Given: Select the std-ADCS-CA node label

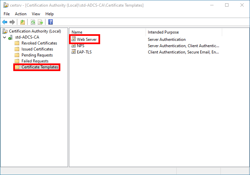Looking at the screenshot, I should click(x=27, y=37).
